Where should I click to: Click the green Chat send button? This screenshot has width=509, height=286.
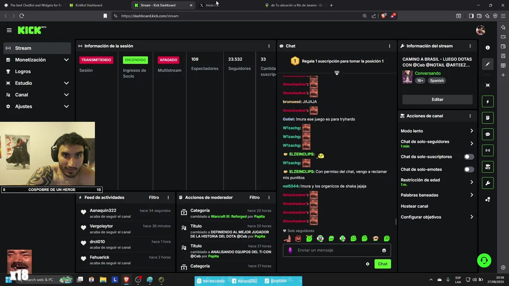[x=383, y=264]
